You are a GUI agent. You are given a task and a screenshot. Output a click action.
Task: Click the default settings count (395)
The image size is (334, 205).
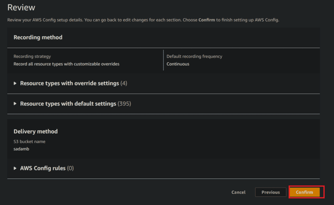pyautogui.click(x=124, y=104)
